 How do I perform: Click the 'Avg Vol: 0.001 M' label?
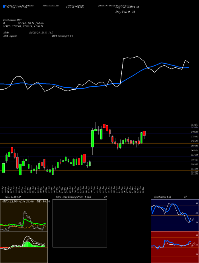tap(127, 7)
